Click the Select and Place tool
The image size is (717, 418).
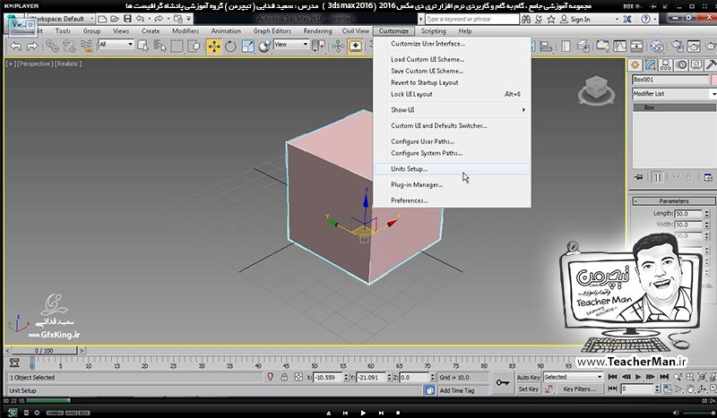pos(264,47)
